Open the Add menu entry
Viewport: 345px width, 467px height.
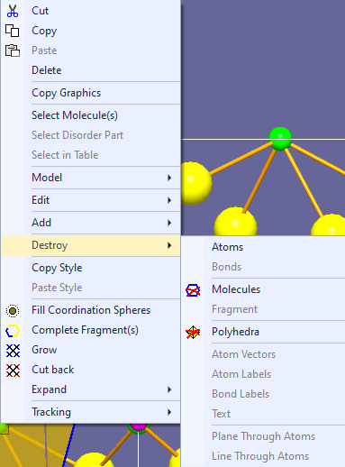(91, 223)
